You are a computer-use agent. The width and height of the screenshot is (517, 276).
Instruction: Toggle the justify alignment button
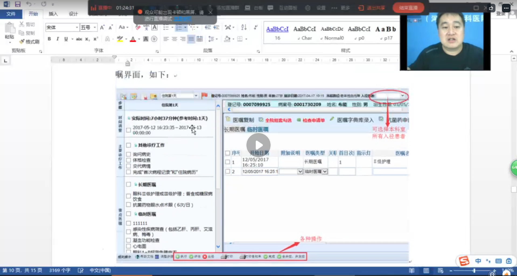point(191,39)
